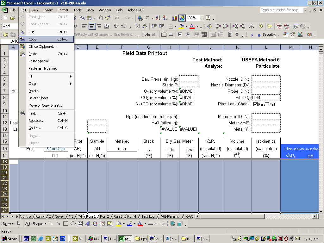
Task: Click the Trace Error warning icon
Action: click(x=261, y=26)
